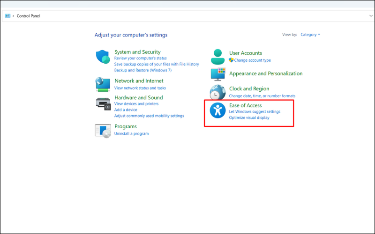The height and width of the screenshot is (234, 375).
Task: Click the chevron before Control Panel breadcrumb
Action: pyautogui.click(x=13, y=15)
